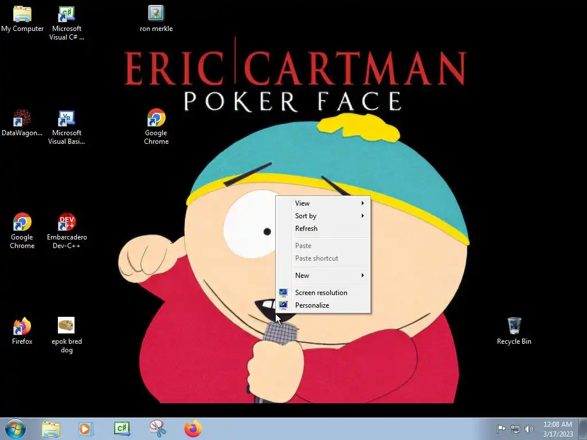The height and width of the screenshot is (440, 587).
Task: Click the Personalize menu icon
Action: point(283,305)
